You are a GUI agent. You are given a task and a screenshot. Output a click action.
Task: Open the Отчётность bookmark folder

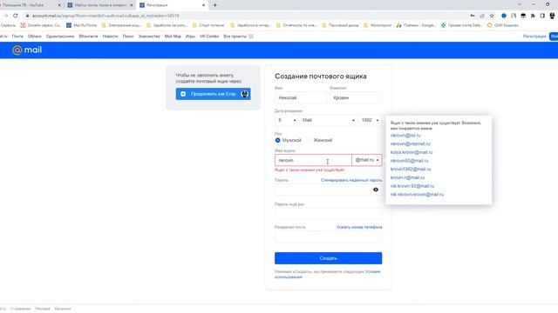point(296,25)
